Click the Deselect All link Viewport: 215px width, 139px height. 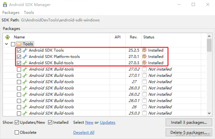pyautogui.click(x=84, y=133)
